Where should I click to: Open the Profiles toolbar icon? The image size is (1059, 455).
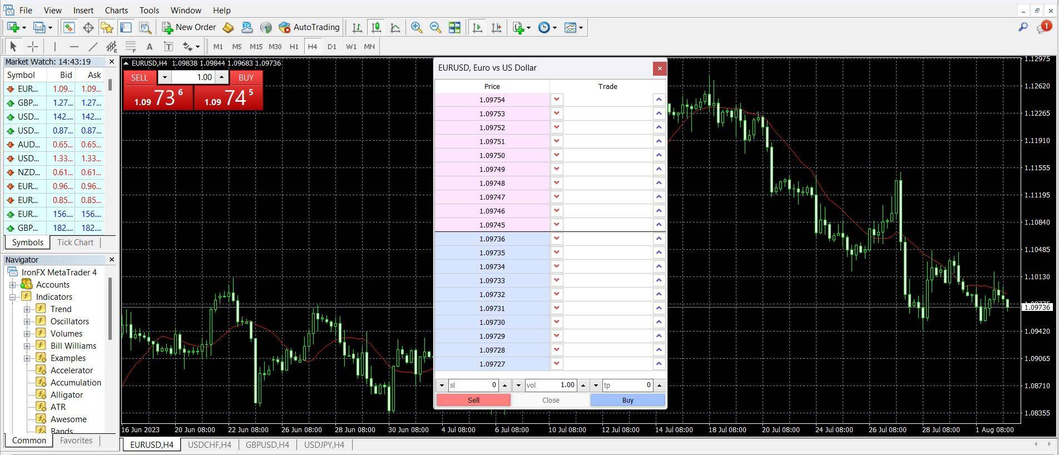tap(39, 27)
